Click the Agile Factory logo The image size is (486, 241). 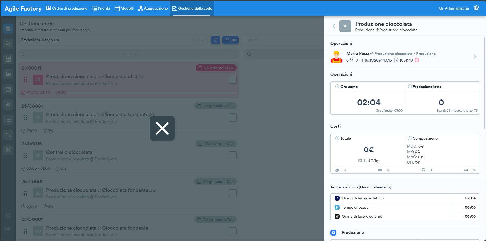[23, 9]
